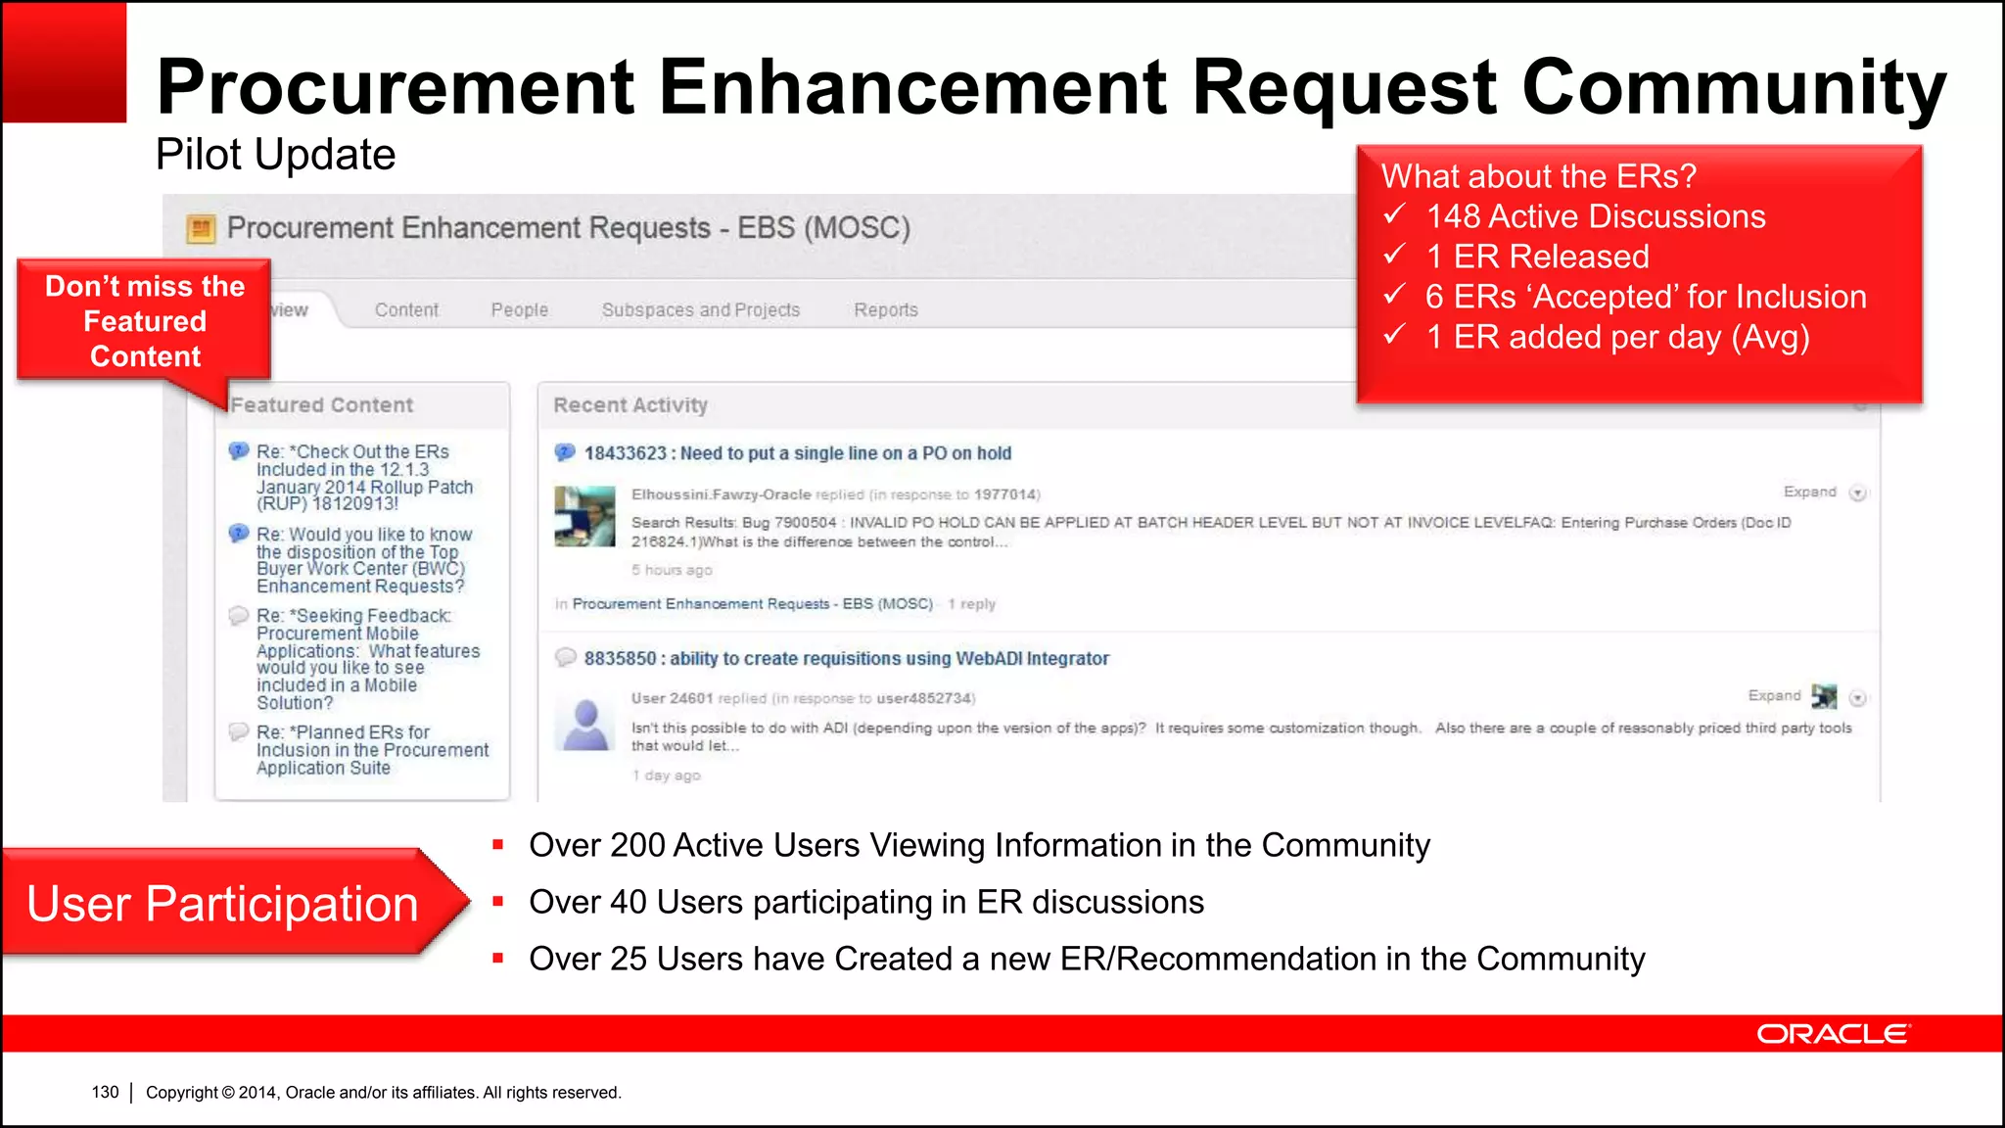Switch to the People tab

pos(520,309)
